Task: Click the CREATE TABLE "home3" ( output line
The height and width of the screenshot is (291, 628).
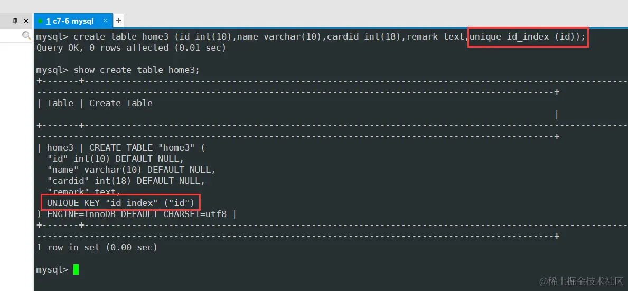Action: 147,148
